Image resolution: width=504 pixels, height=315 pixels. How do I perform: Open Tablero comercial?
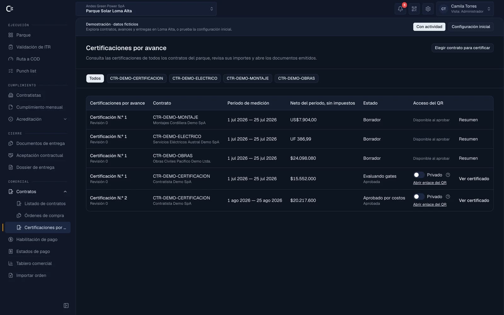[38, 263]
